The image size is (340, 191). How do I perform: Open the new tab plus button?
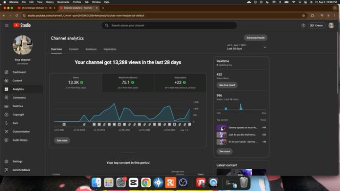(x=103, y=8)
